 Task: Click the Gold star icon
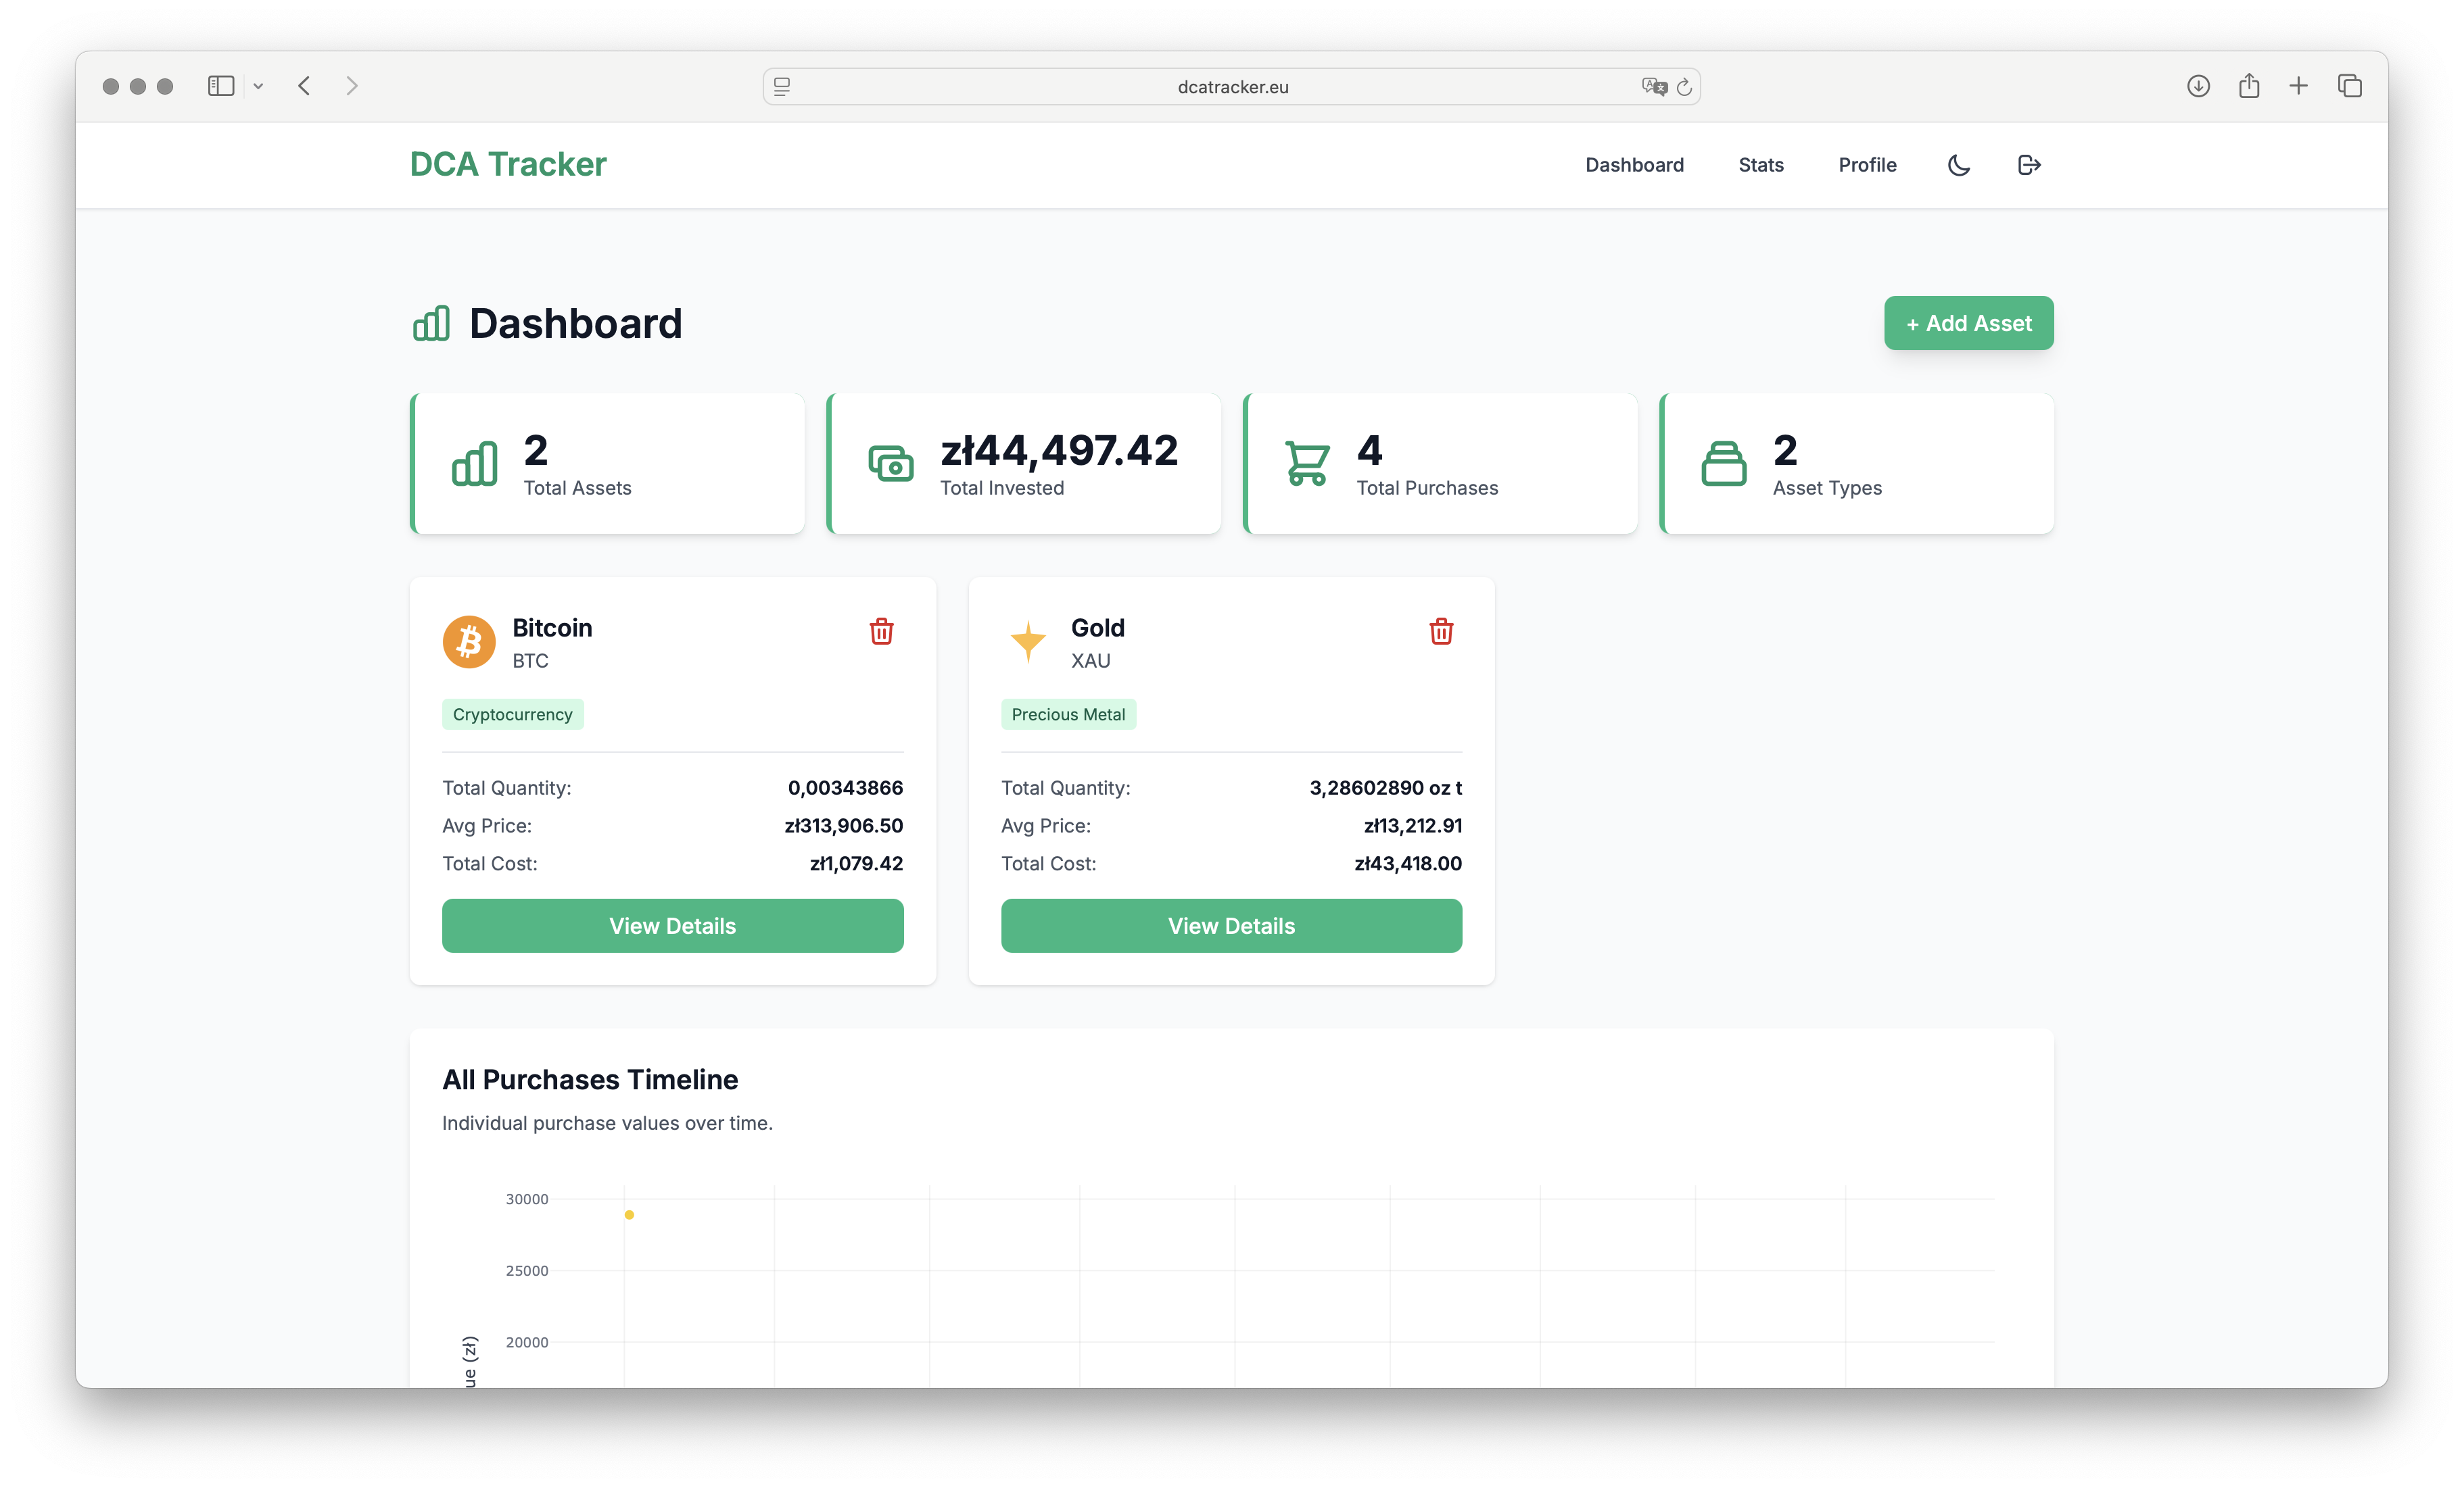click(1027, 641)
